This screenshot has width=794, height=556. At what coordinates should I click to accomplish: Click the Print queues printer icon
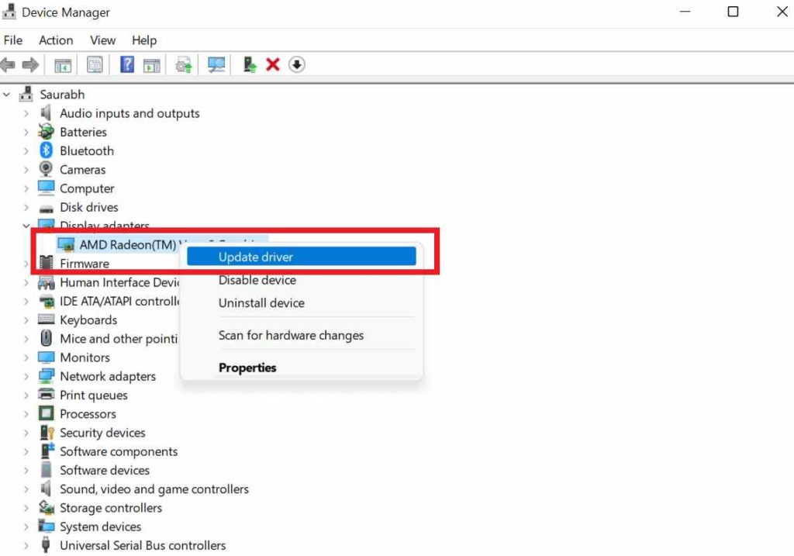(46, 395)
